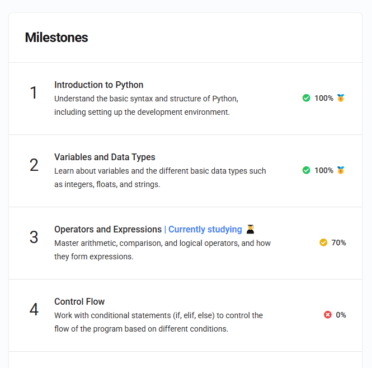The image size is (372, 368).
Task: Click the graduate student emoji icon
Action: (x=250, y=229)
